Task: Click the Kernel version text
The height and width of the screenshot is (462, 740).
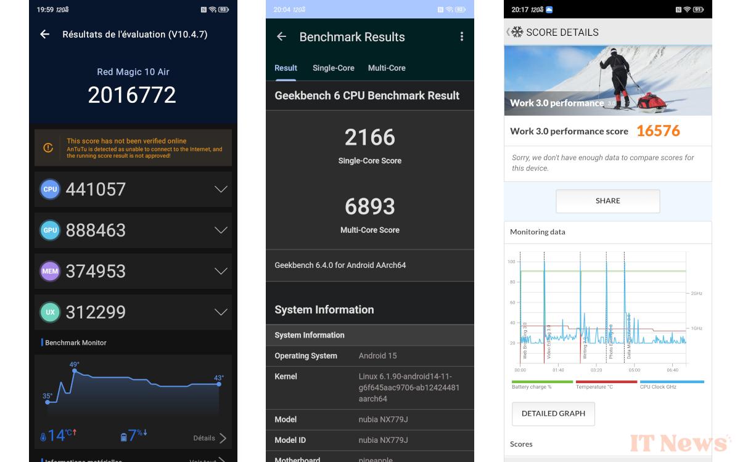Action: point(409,387)
